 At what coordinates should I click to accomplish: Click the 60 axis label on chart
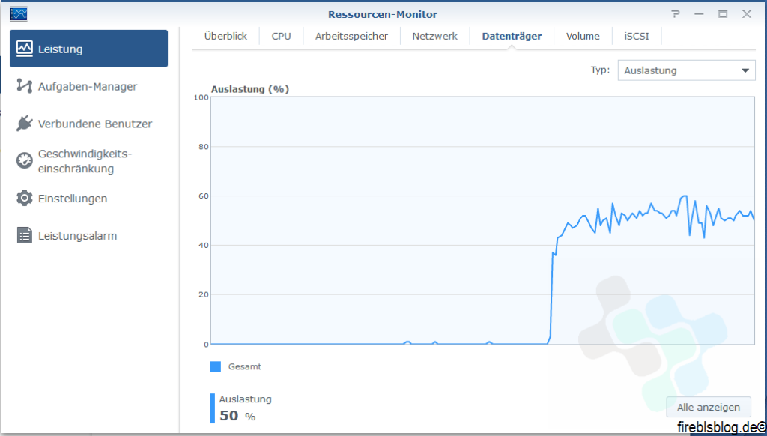tap(204, 196)
